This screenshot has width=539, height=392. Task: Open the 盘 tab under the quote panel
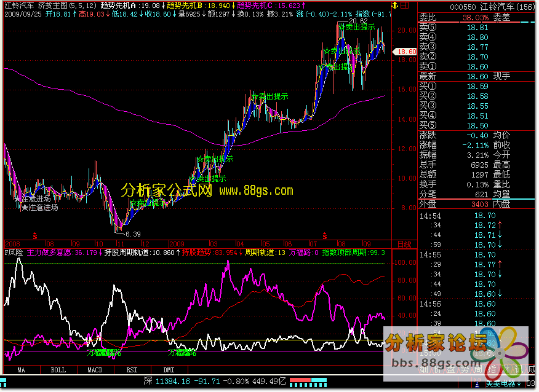(x=451, y=370)
